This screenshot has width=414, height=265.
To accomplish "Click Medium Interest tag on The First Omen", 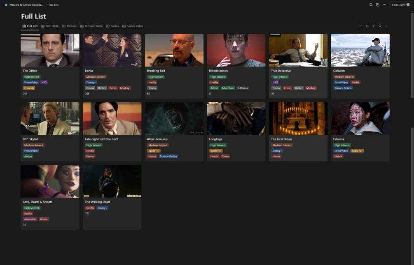I will pos(282,145).
